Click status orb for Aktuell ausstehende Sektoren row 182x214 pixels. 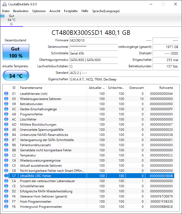6,165
